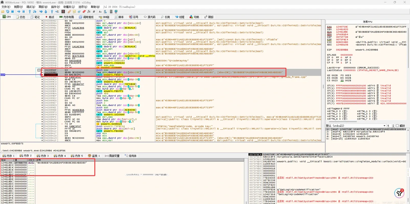Click the globe toolbar icon
This screenshot has width=410, height=204.
click(116, 12)
